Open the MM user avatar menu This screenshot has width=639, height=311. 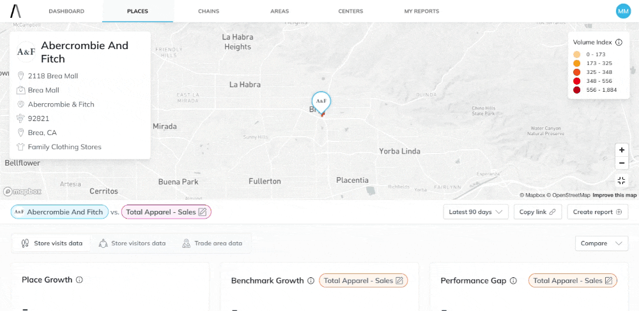click(622, 11)
